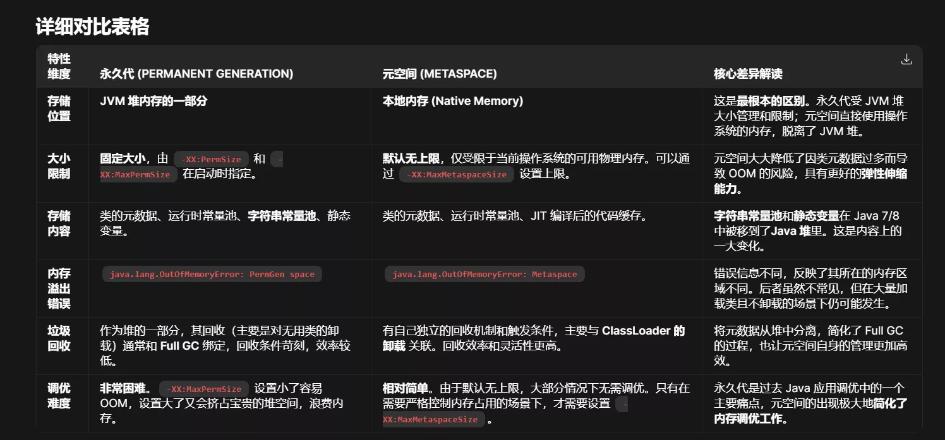The width and height of the screenshot is (945, 440).
Task: Click the 详细对比表格 heading
Action: point(92,27)
